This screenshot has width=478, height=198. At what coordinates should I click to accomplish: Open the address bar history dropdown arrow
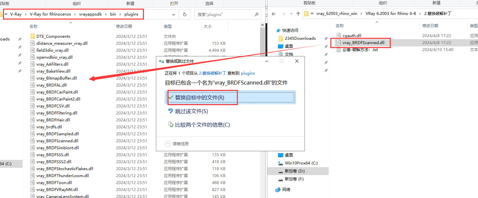(x=173, y=15)
